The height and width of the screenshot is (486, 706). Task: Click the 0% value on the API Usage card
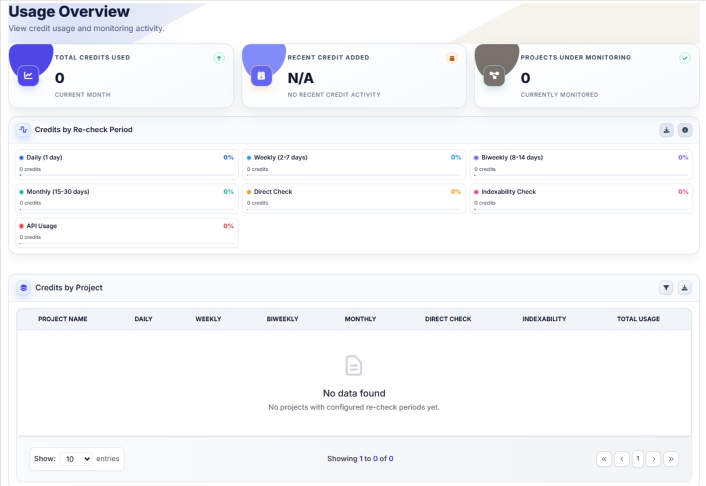click(x=229, y=226)
